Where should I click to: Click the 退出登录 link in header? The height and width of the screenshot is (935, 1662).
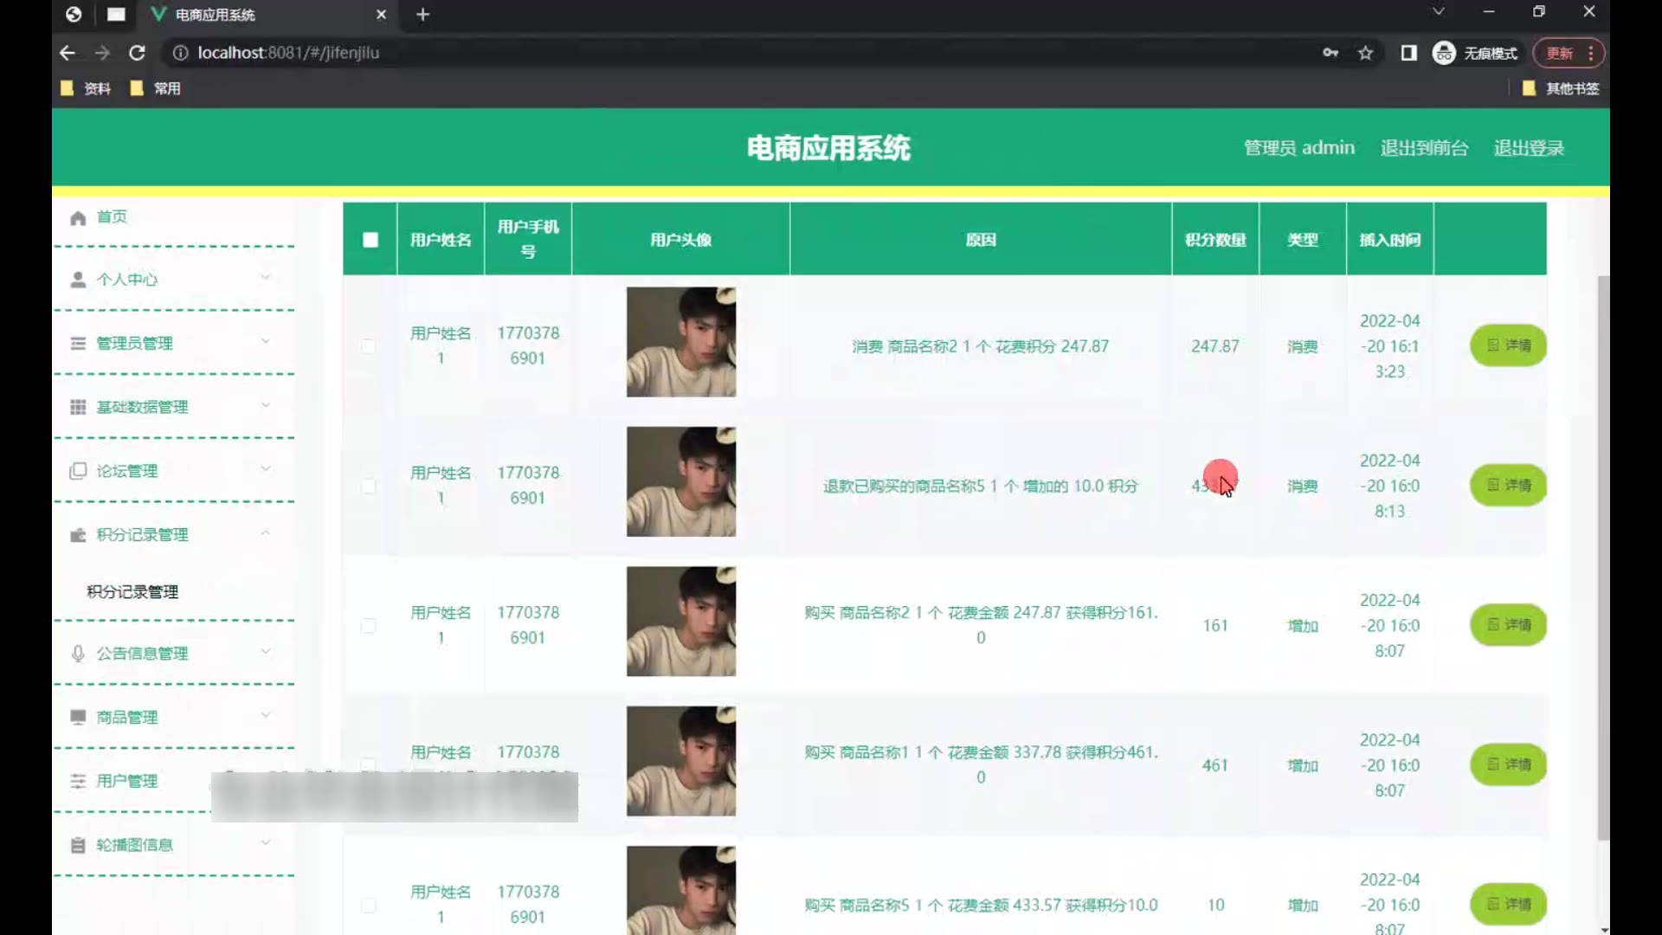click(1528, 148)
